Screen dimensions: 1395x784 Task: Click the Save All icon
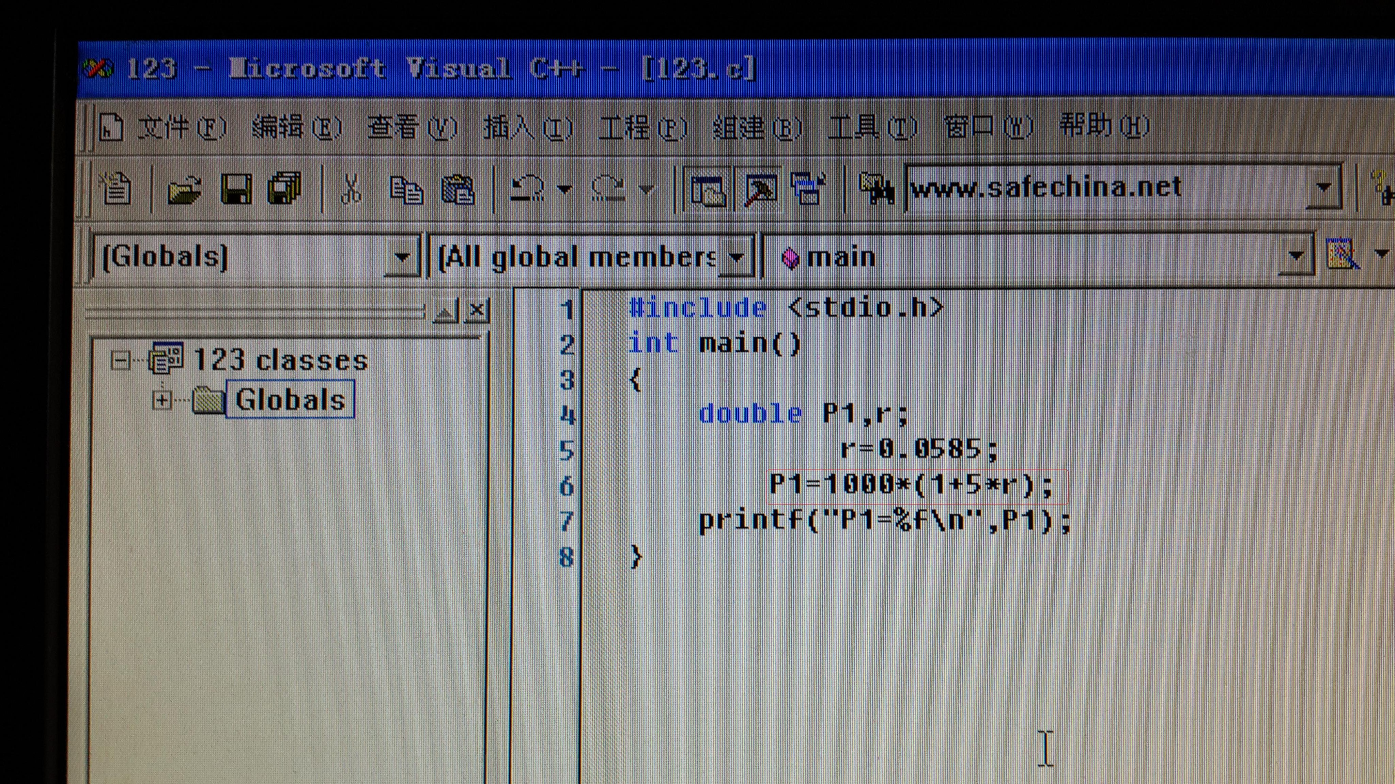click(x=284, y=188)
